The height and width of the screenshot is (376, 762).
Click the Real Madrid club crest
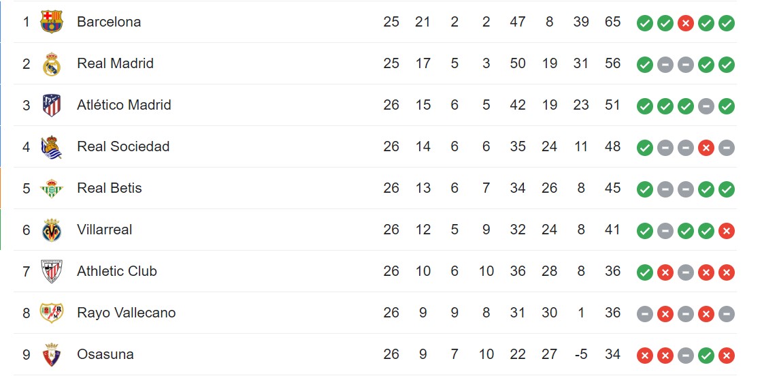tap(52, 64)
